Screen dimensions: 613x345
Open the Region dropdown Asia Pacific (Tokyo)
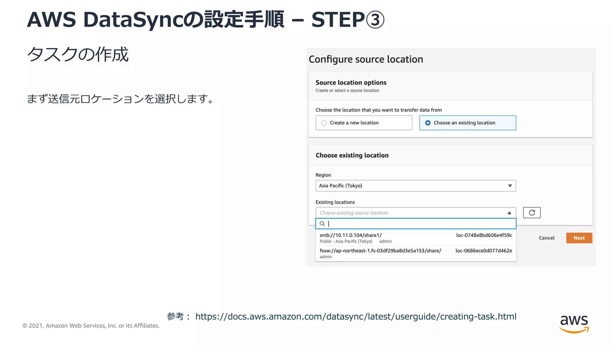pos(416,186)
